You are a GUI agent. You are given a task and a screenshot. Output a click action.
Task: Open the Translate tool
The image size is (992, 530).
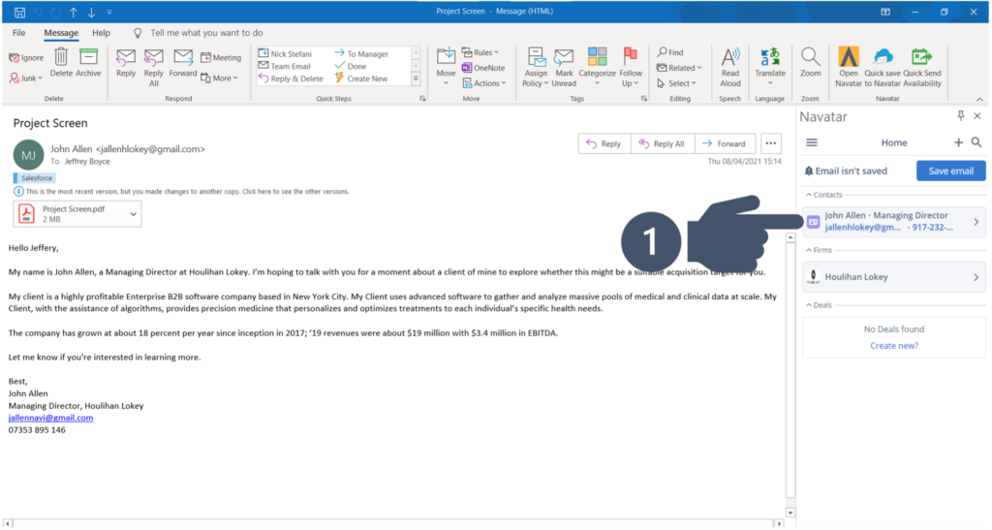click(770, 66)
